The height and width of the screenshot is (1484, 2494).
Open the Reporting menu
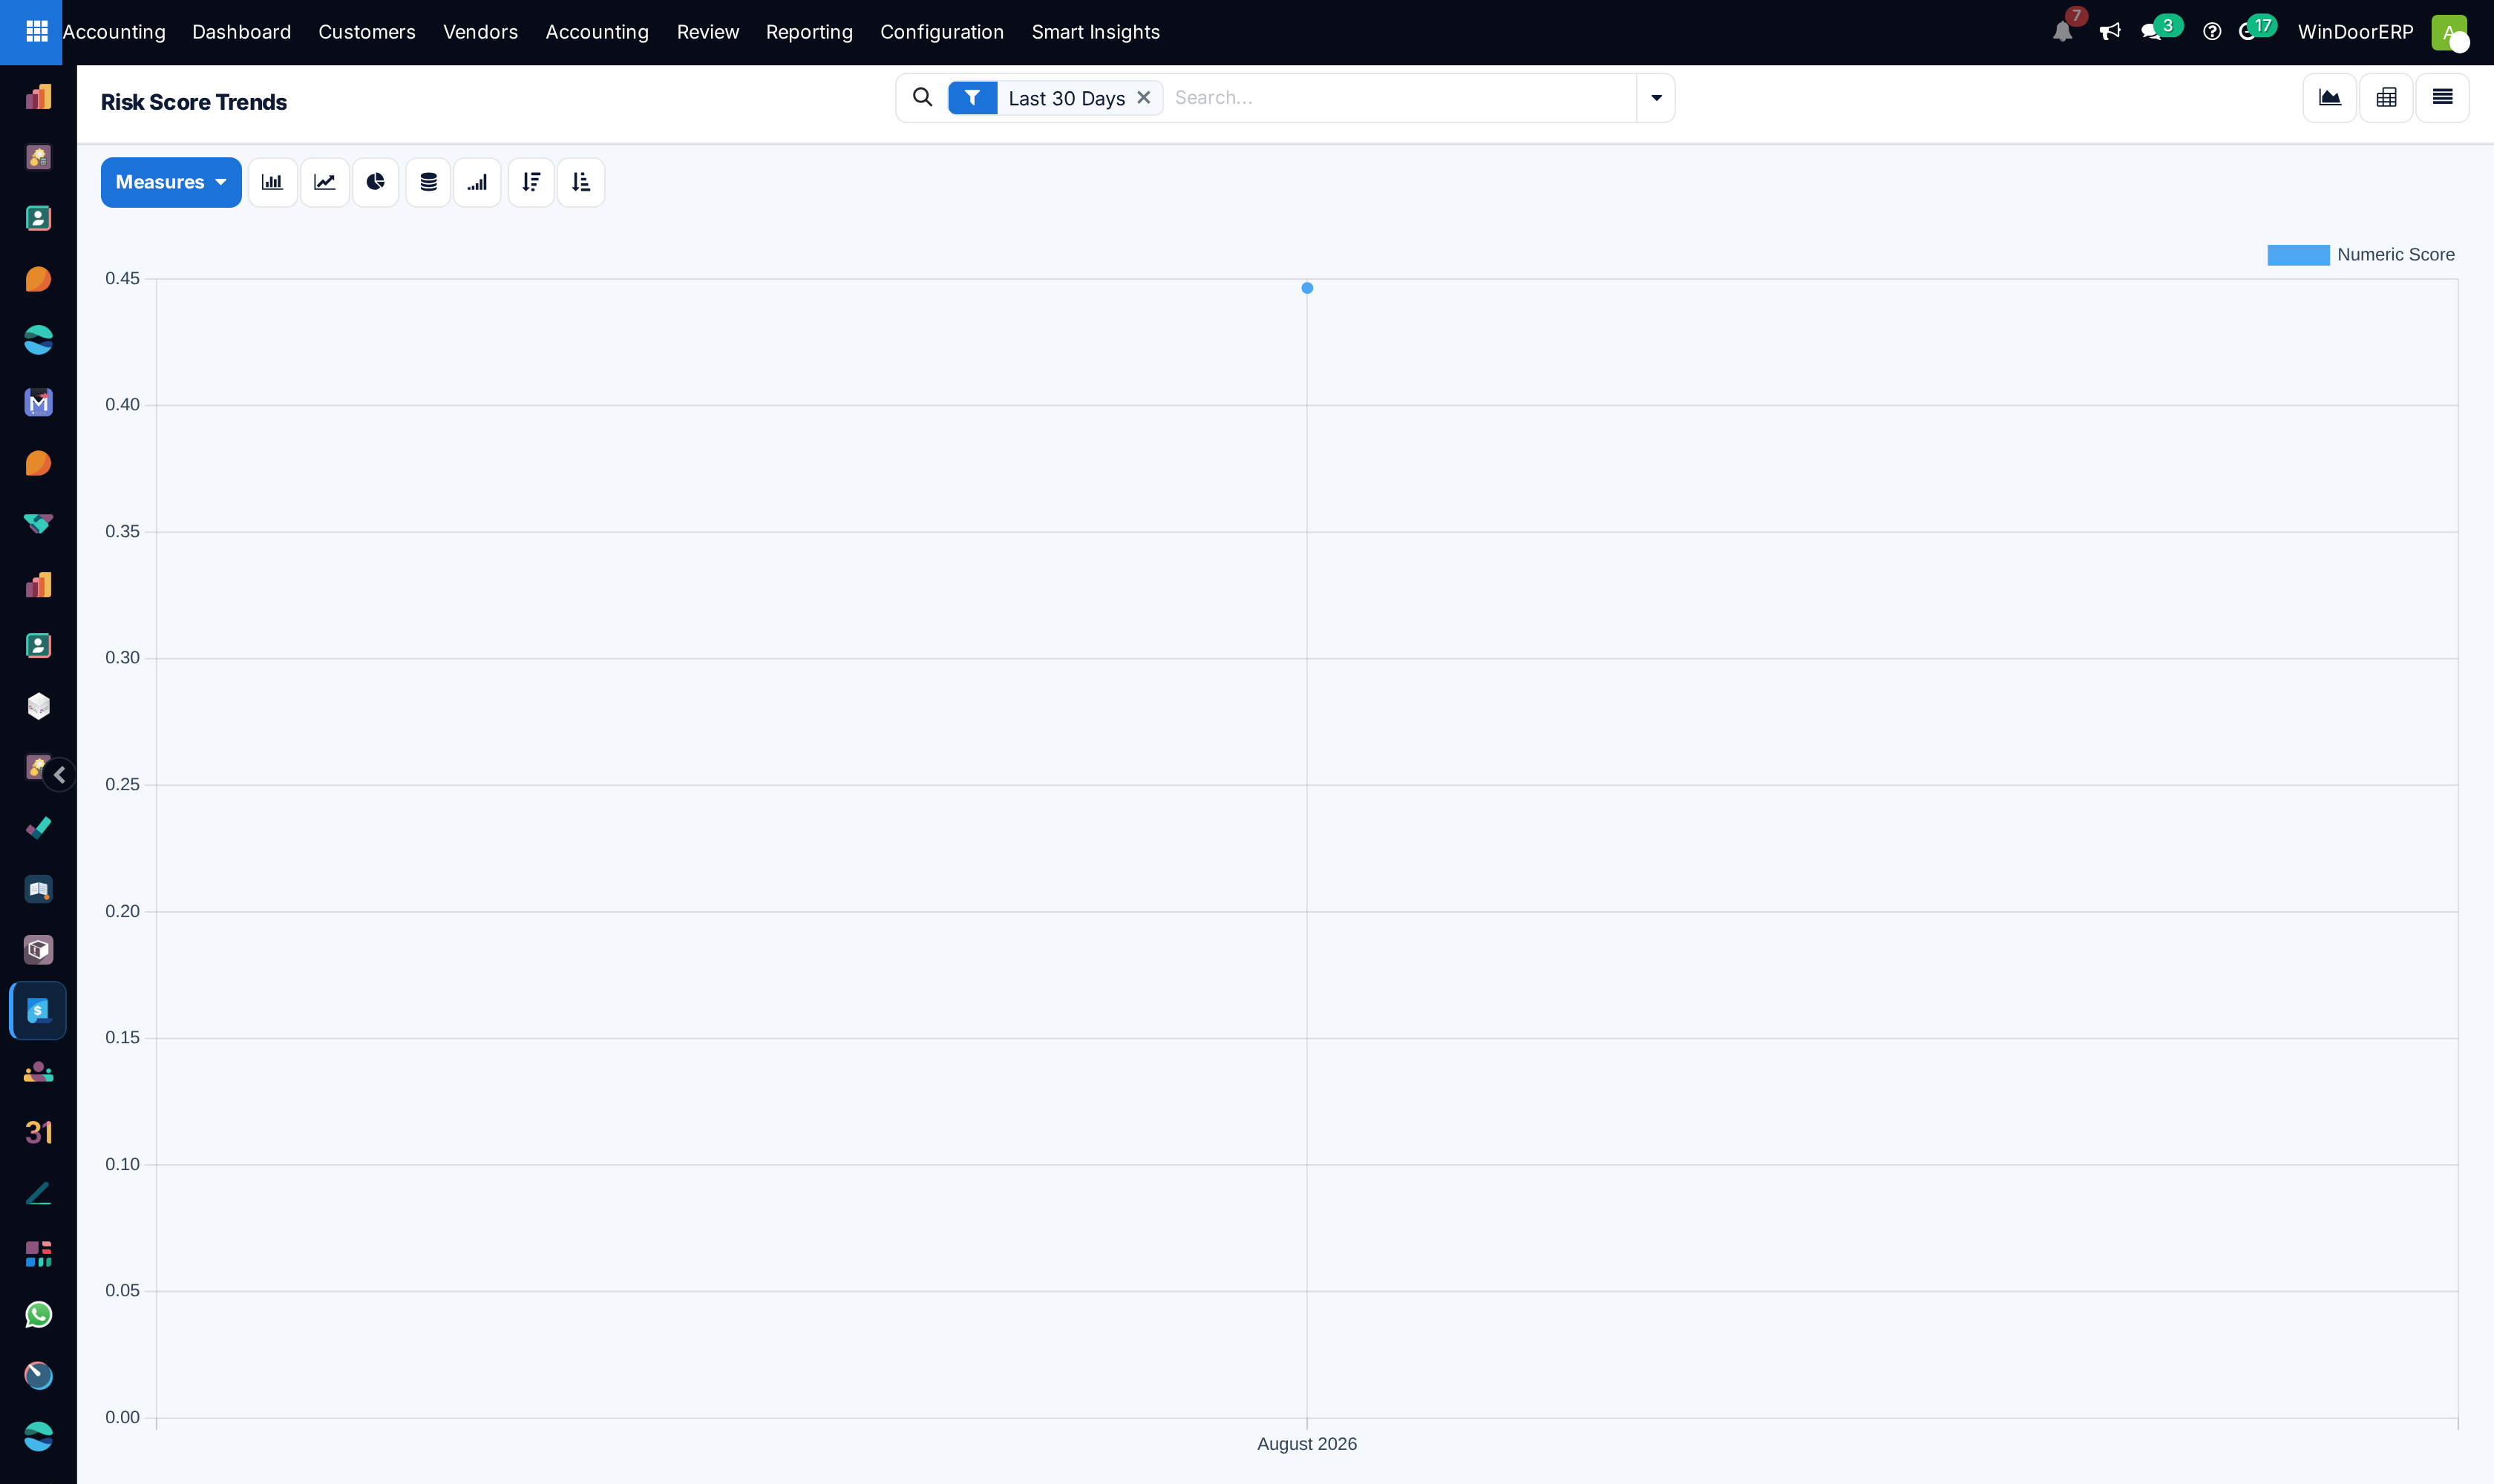(x=809, y=32)
